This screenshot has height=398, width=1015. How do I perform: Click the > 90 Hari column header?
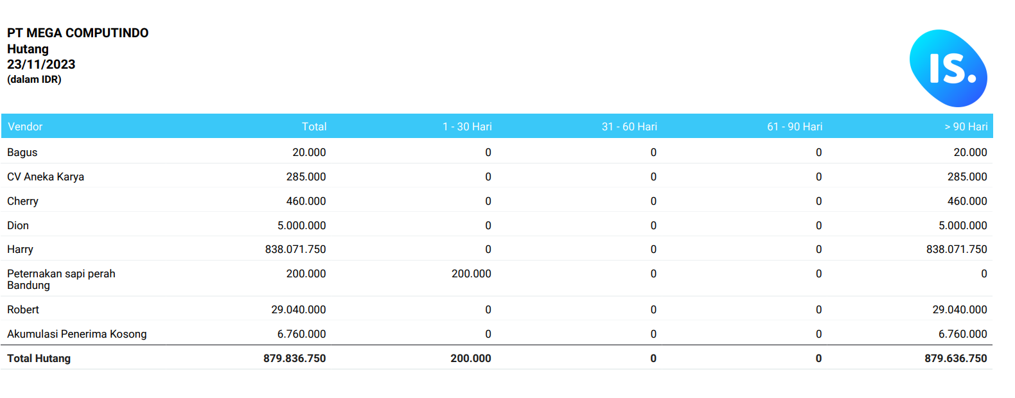tap(966, 126)
